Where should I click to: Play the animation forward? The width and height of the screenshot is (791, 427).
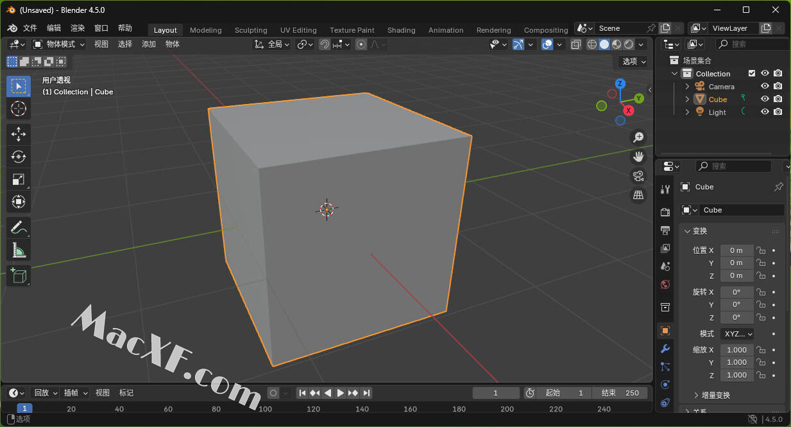(x=341, y=393)
